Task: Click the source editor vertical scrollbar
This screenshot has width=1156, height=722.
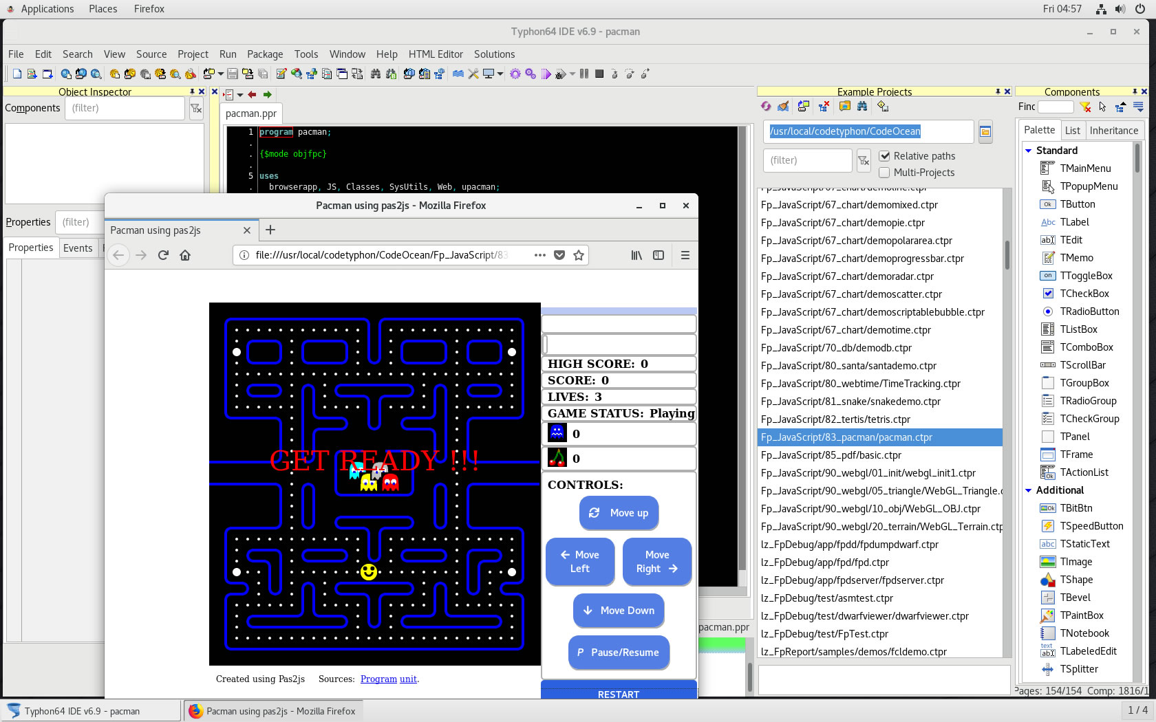Action: (742, 356)
